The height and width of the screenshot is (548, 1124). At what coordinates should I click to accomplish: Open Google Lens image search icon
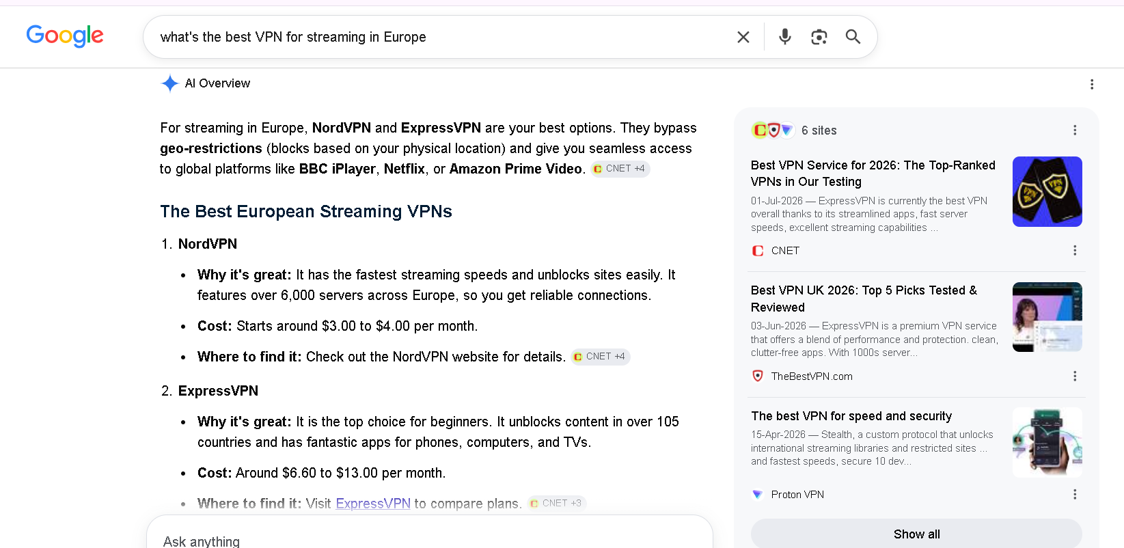click(x=819, y=37)
